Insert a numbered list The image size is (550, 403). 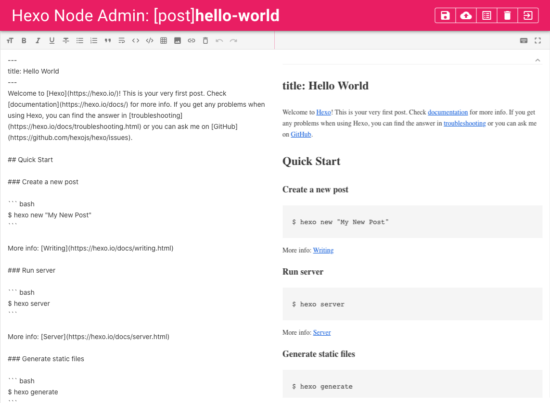tap(94, 41)
